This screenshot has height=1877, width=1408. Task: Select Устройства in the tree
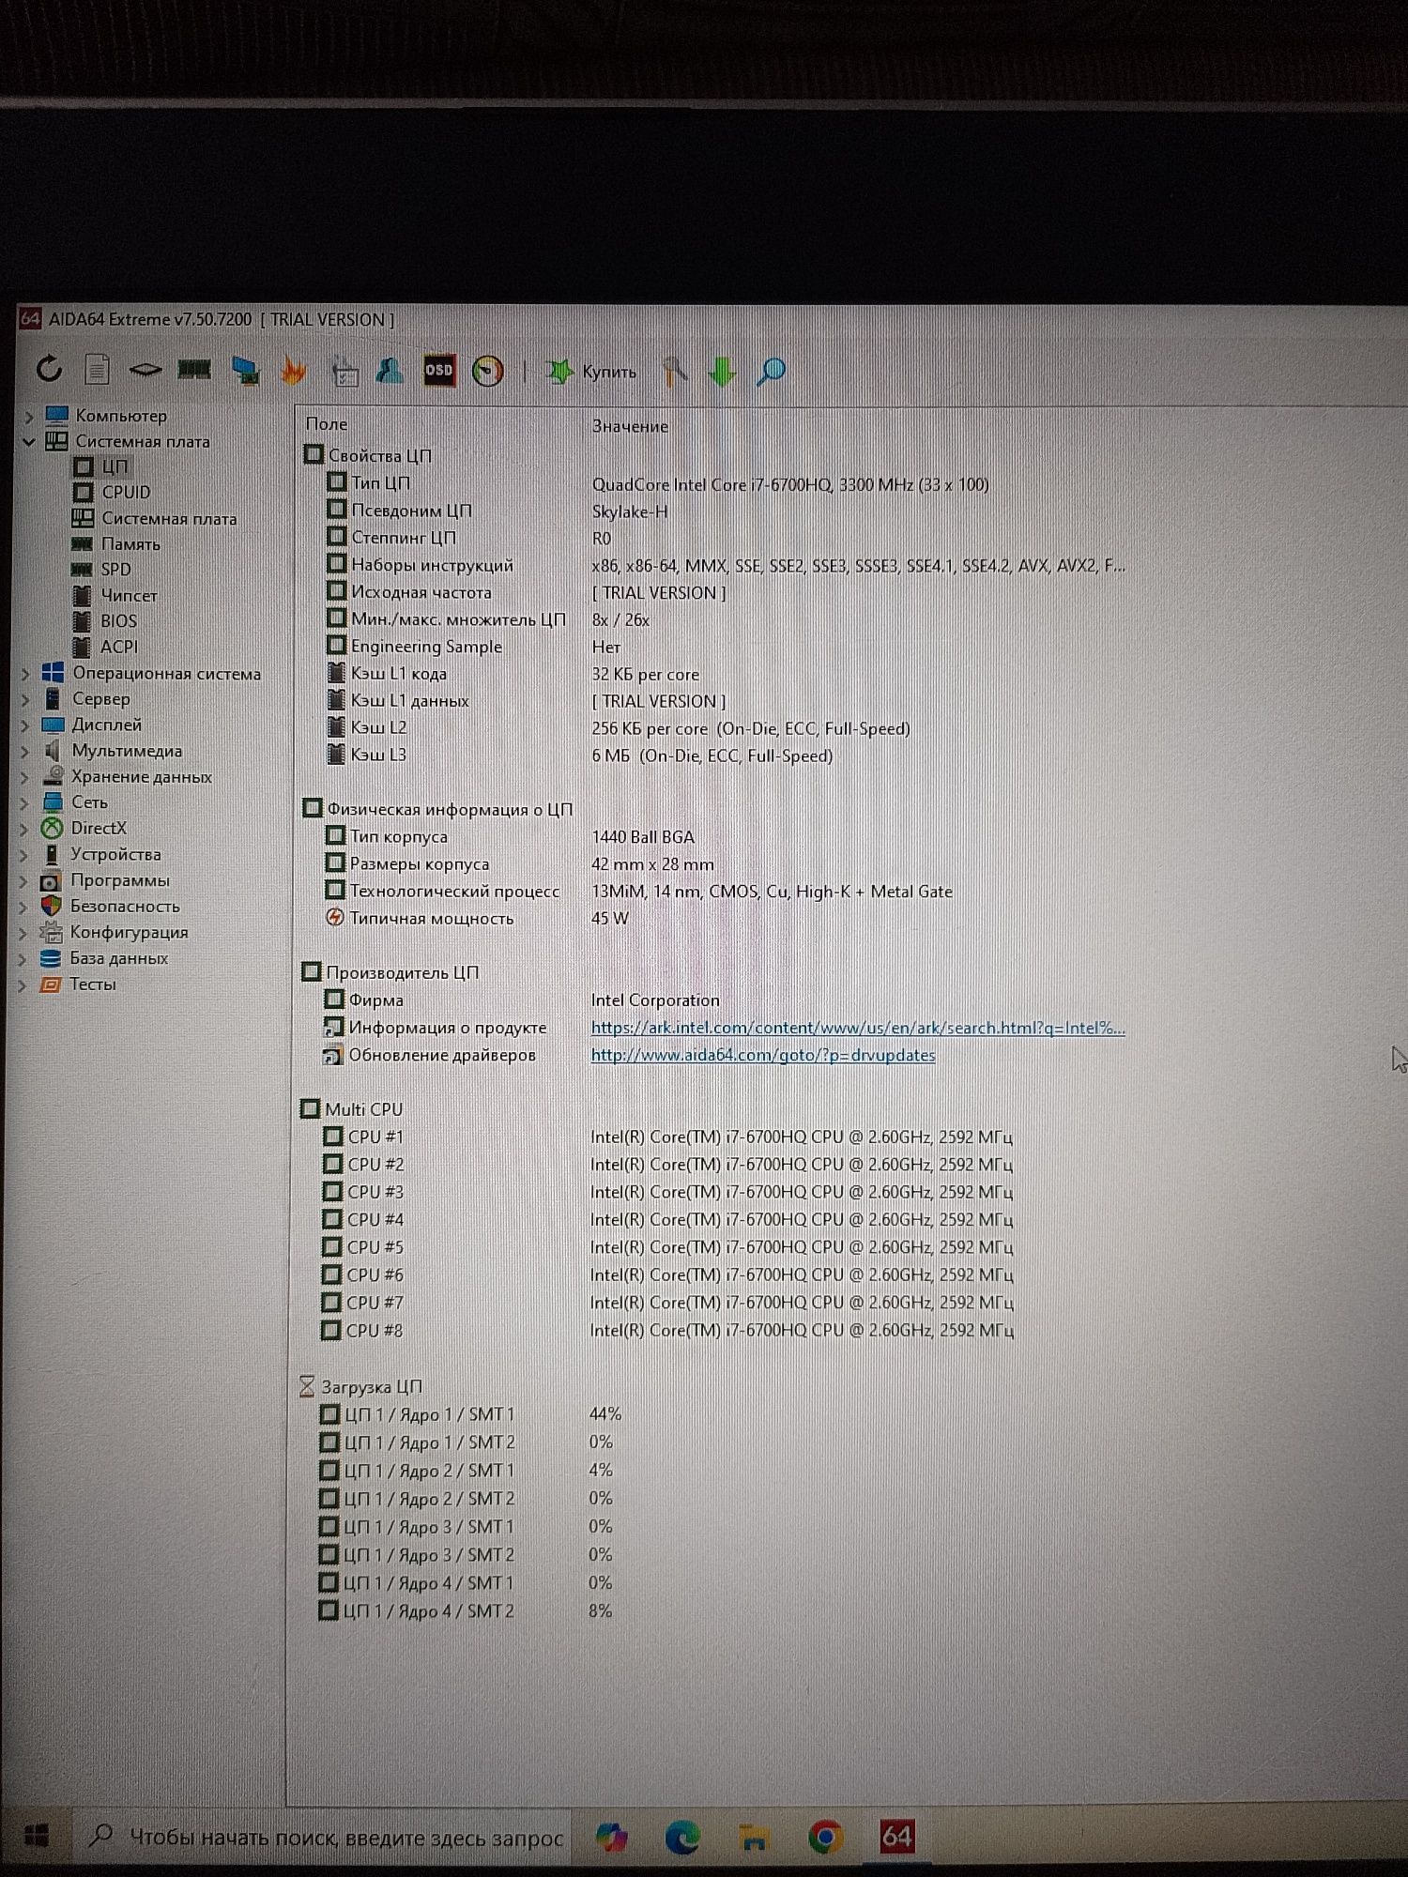coord(115,854)
